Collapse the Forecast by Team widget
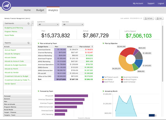This screenshot has height=120, width=166. [x=38, y=91]
